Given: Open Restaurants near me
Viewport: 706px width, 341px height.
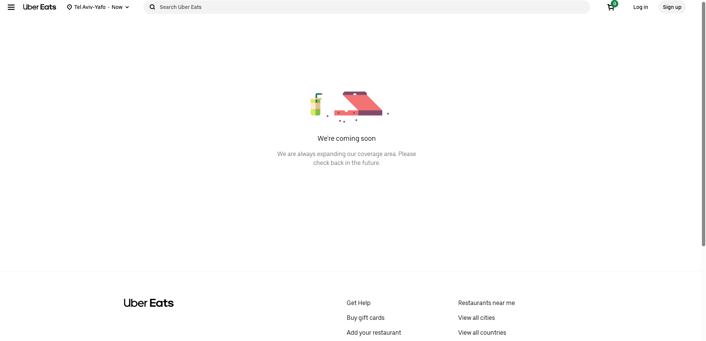Looking at the screenshot, I should [486, 303].
